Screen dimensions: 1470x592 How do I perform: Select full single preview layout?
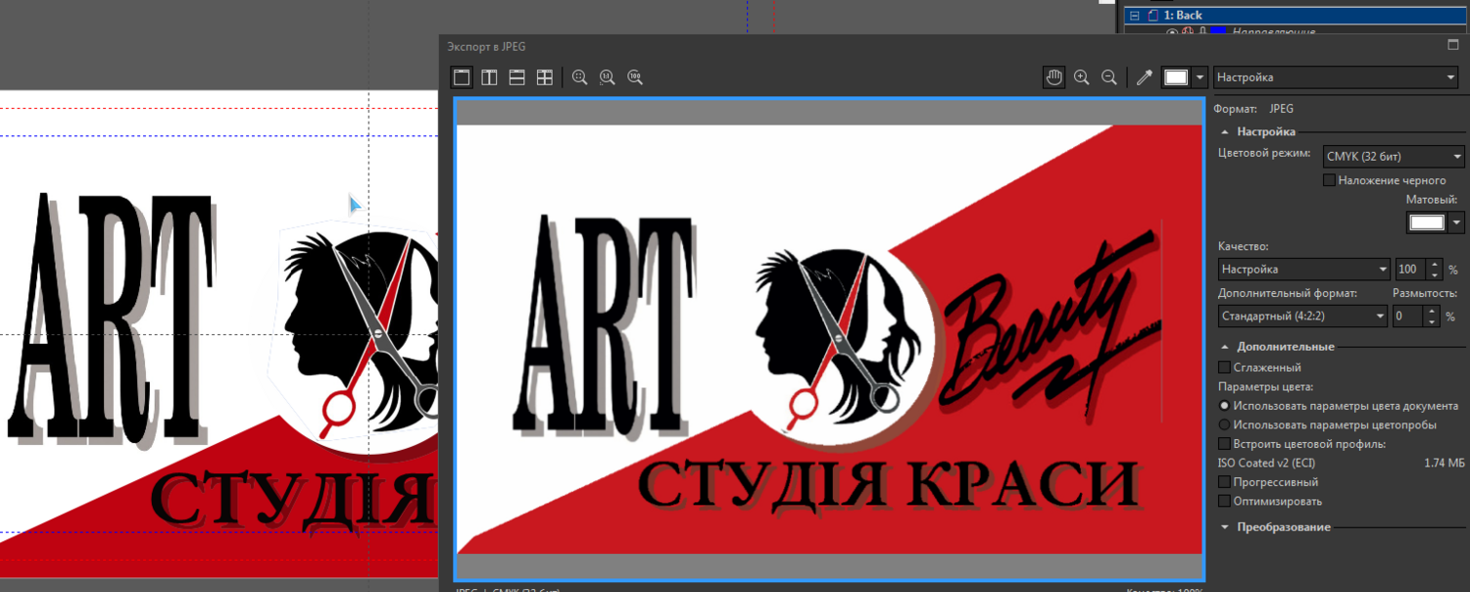tap(462, 76)
